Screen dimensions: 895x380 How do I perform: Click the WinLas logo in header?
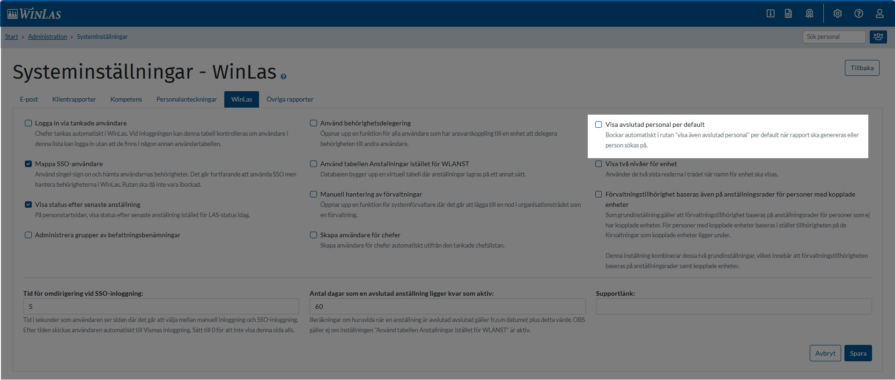click(34, 14)
